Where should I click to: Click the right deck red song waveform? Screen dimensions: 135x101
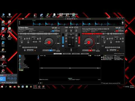tap(103, 34)
